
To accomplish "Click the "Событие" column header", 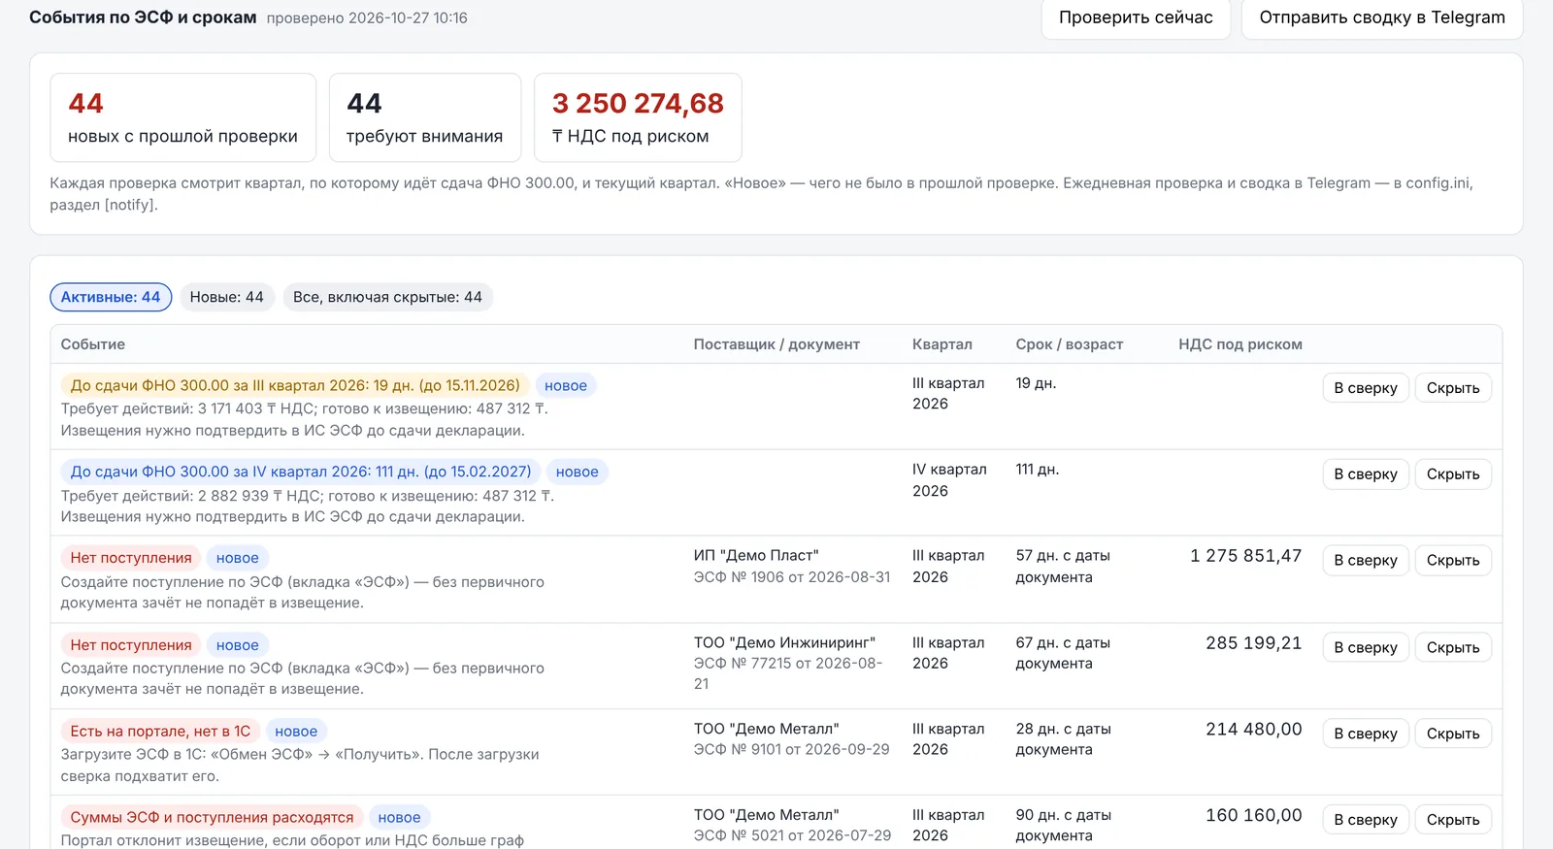I will pyautogui.click(x=93, y=344).
